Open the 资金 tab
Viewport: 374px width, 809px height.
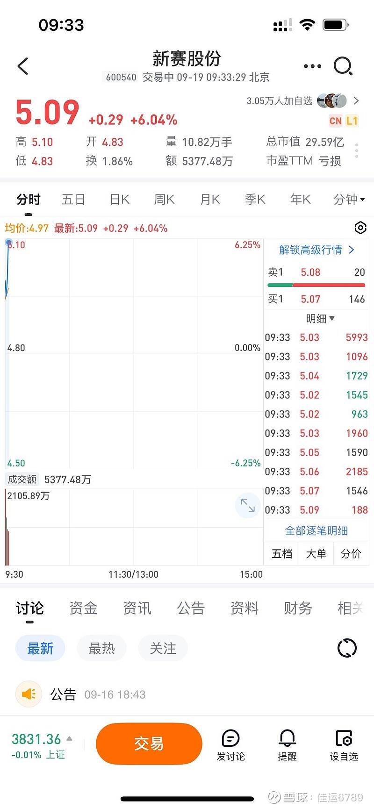tap(83, 608)
